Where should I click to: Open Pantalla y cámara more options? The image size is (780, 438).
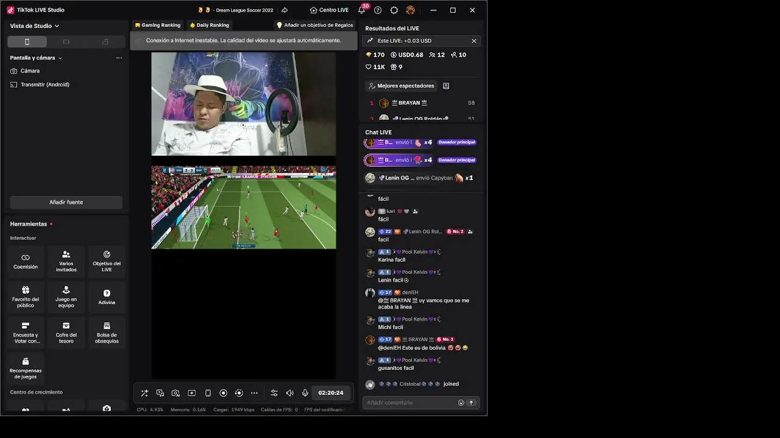click(119, 58)
